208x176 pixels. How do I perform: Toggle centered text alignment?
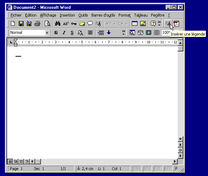(90, 33)
